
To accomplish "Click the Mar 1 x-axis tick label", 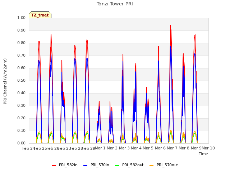I will tap(100, 148).
